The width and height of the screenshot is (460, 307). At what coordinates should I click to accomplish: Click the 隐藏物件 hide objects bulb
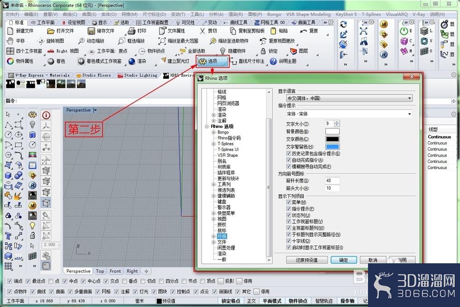click(x=223, y=51)
